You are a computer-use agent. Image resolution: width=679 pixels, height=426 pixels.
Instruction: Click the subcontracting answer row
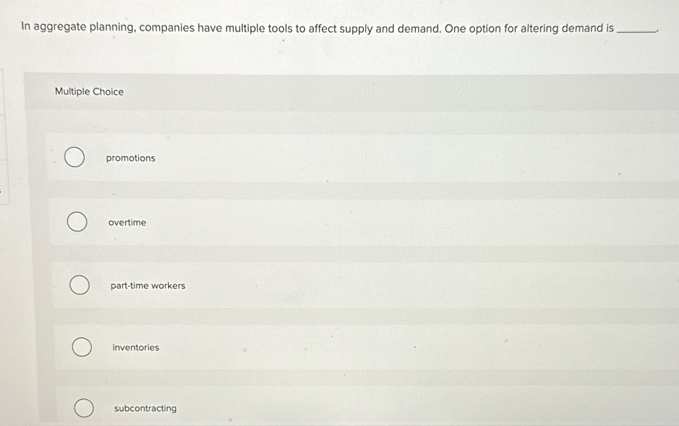pyautogui.click(x=334, y=408)
